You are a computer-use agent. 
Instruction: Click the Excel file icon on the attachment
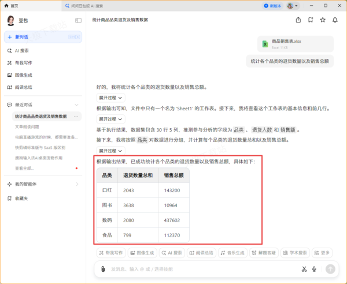(265, 44)
